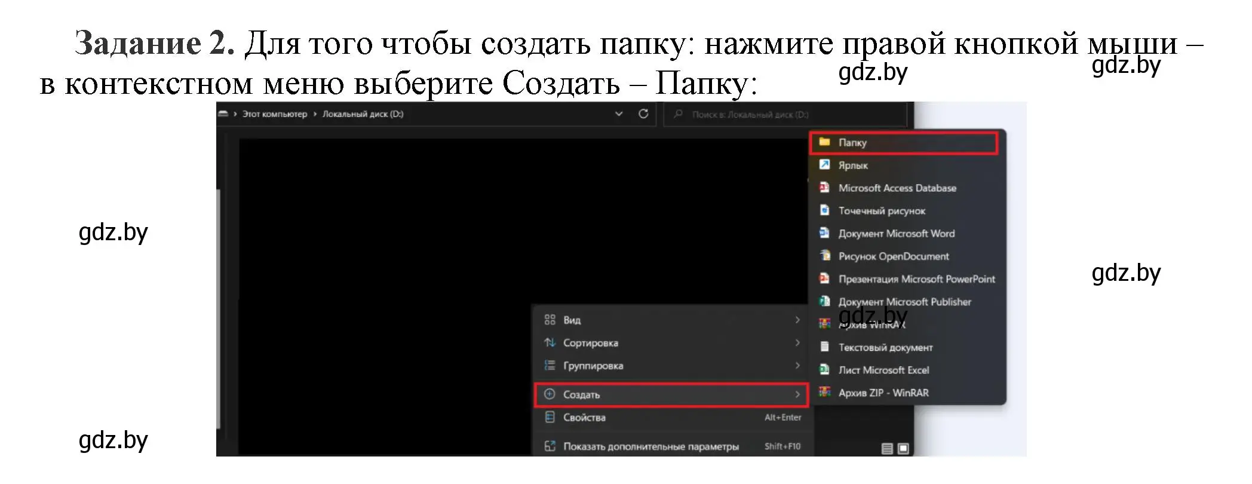Switch to large icons view in status bar

903,449
